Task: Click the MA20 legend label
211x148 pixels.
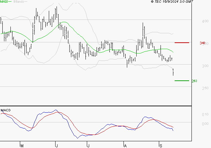Action: [x=4, y=1]
